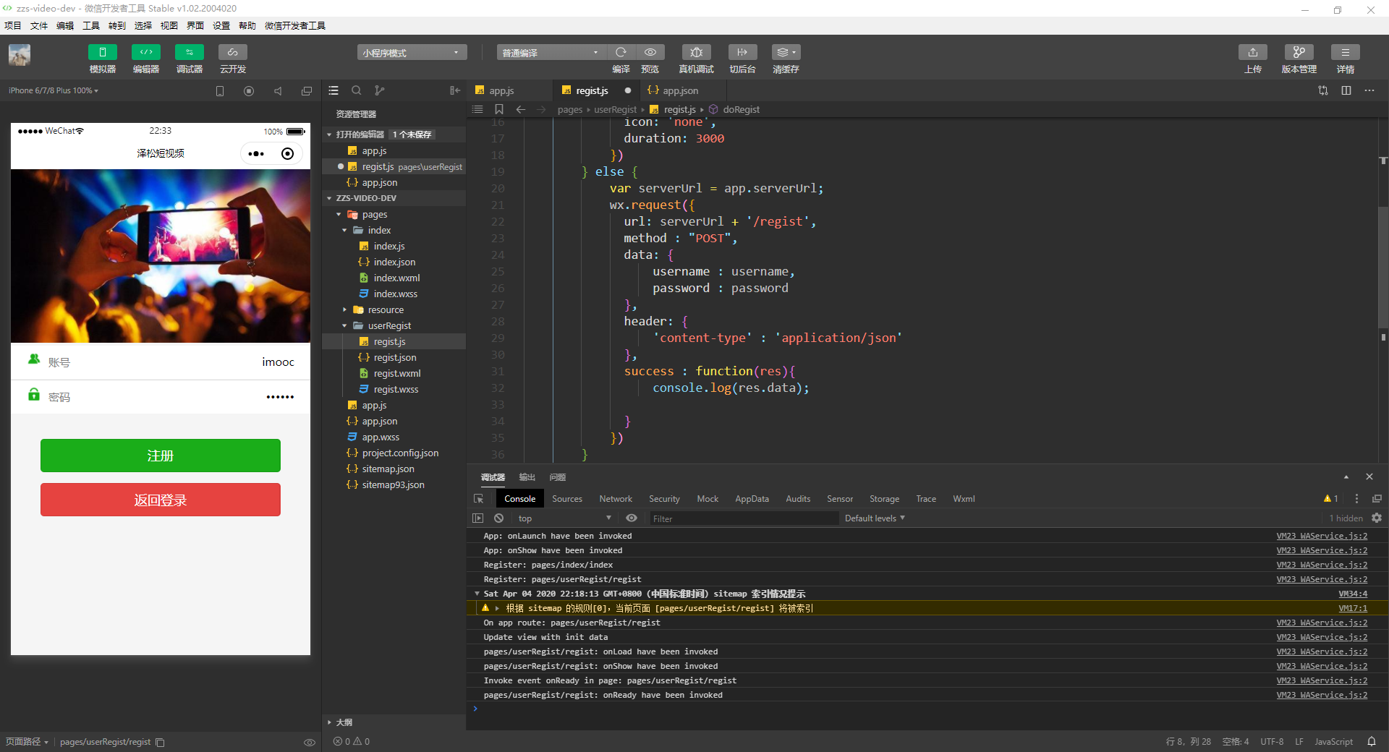
Task: Open version management (版本管理)
Action: point(1299,52)
